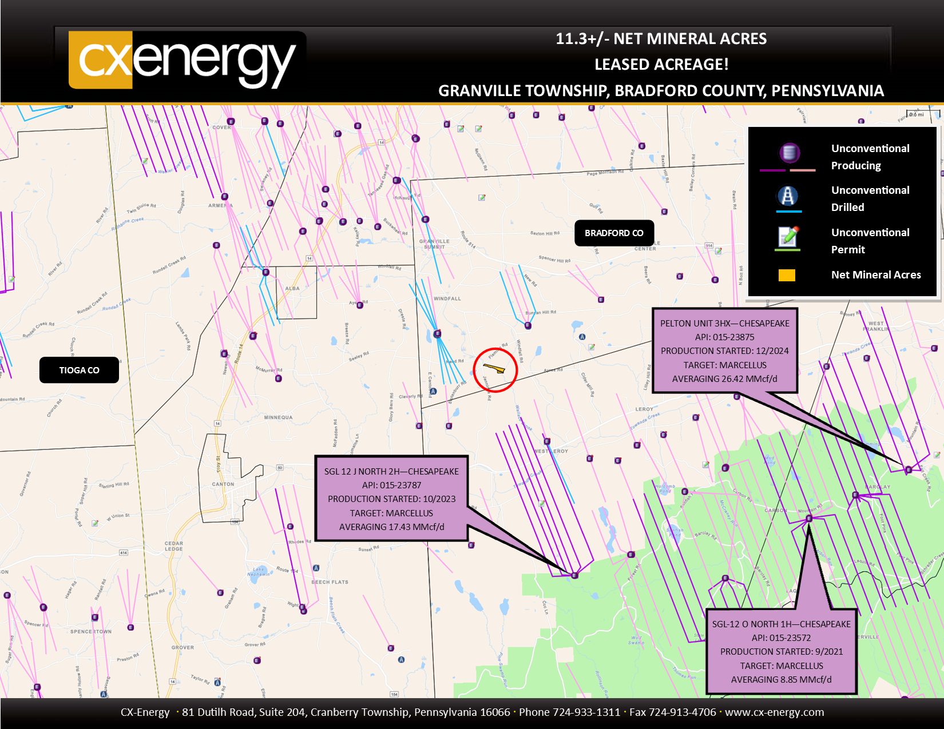Click the drilled well icon near Taylor Rd

click(x=217, y=682)
